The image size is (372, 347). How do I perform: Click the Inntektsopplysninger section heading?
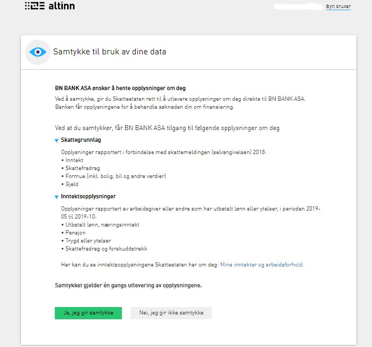point(88,196)
